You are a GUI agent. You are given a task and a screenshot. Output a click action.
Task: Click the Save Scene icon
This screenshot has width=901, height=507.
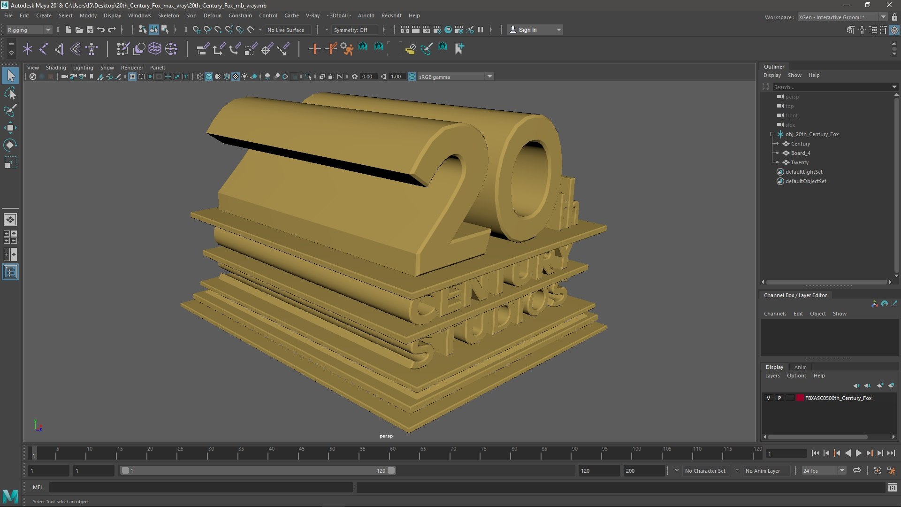tap(90, 30)
